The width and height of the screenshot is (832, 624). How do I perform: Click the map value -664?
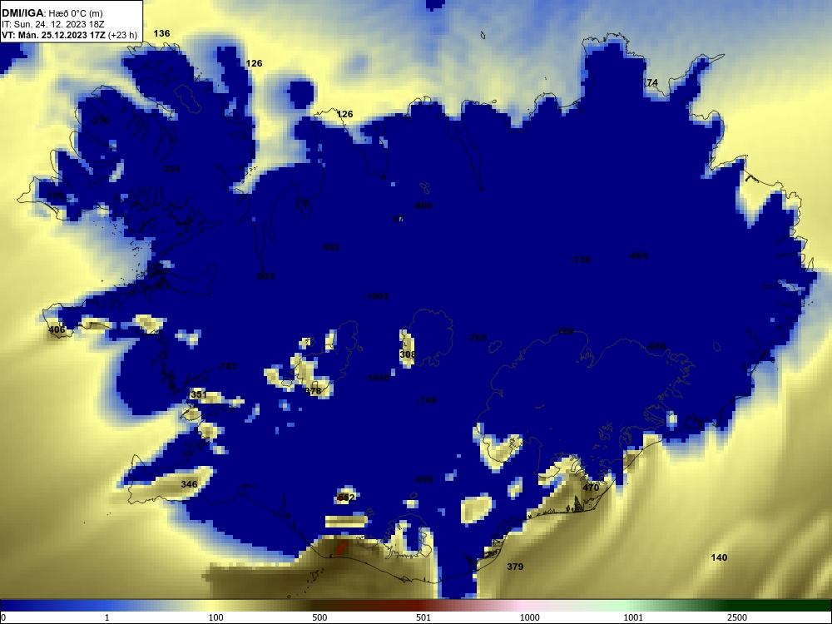(638, 255)
